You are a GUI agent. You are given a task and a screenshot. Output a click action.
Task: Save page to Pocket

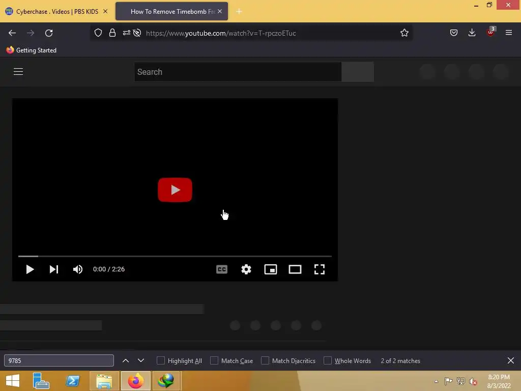click(453, 33)
